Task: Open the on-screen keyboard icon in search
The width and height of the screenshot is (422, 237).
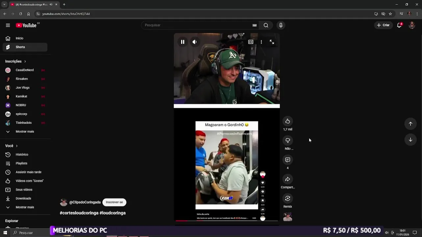Action: tap(255, 25)
